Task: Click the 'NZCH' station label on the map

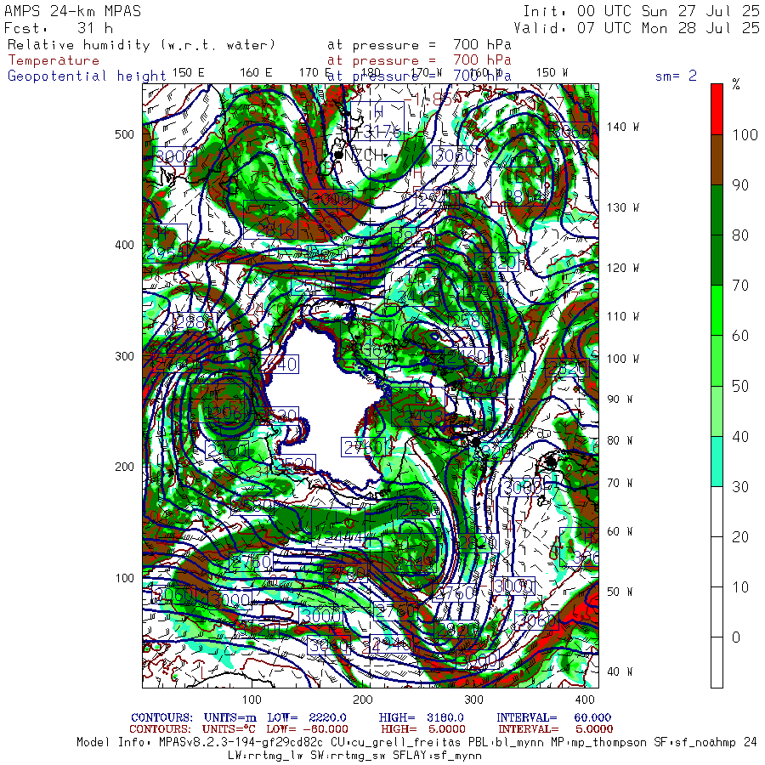Action: (364, 156)
